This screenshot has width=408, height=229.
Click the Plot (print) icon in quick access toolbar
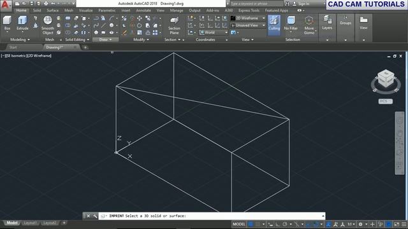46,4
